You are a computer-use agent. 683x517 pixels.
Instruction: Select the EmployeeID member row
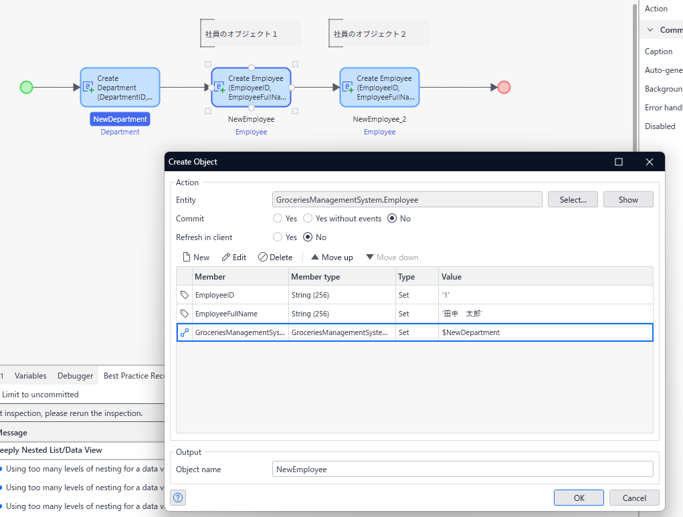pos(415,295)
